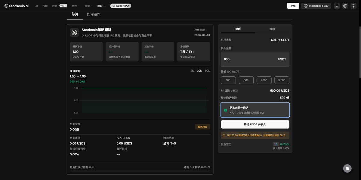
Task: Show the 90D trend range
Action: (208, 71)
